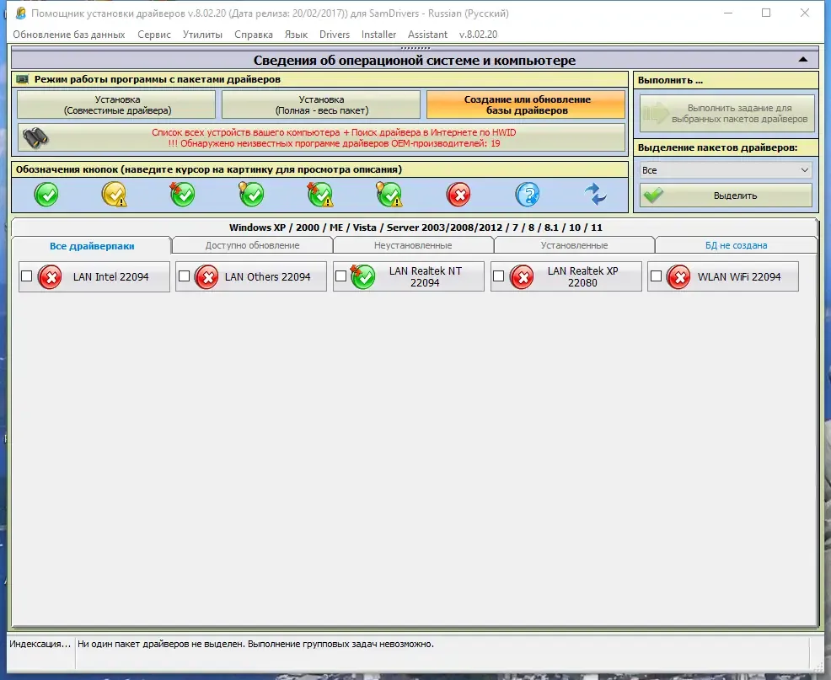Click the blue refresh arrows legend icon

pos(596,195)
